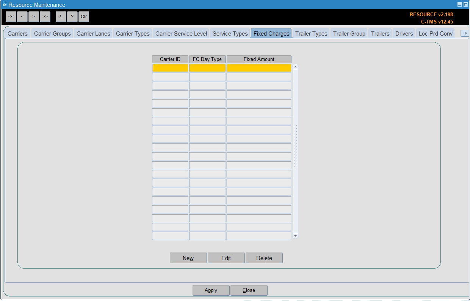This screenshot has height=301, width=470.
Task: Click the Edit button
Action: coord(226,258)
